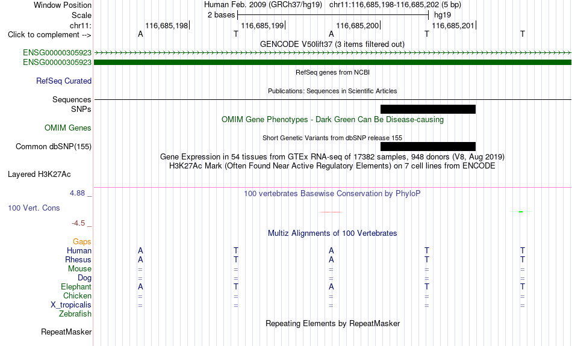This screenshot has width=572, height=346.
Task: Click the 116,685,198 coordinate label
Action: click(166, 25)
